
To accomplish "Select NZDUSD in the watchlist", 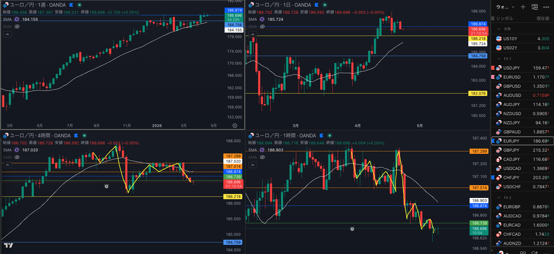I will (522, 114).
